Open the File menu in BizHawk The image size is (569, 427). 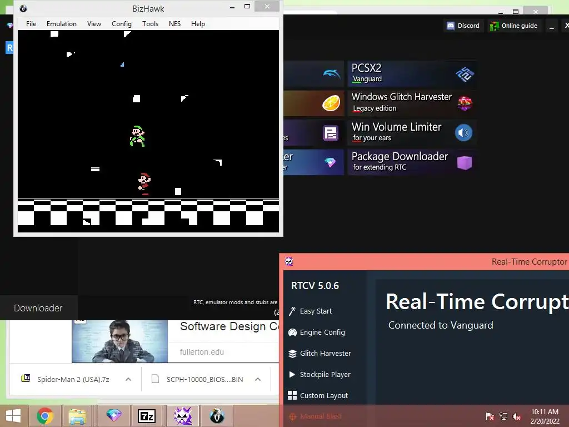(31, 23)
